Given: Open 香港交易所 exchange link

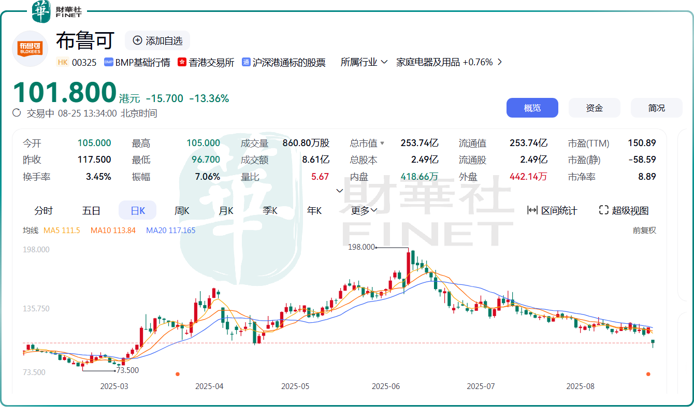Looking at the screenshot, I should [x=211, y=62].
